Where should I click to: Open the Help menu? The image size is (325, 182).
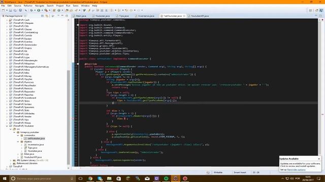click(x=94, y=6)
